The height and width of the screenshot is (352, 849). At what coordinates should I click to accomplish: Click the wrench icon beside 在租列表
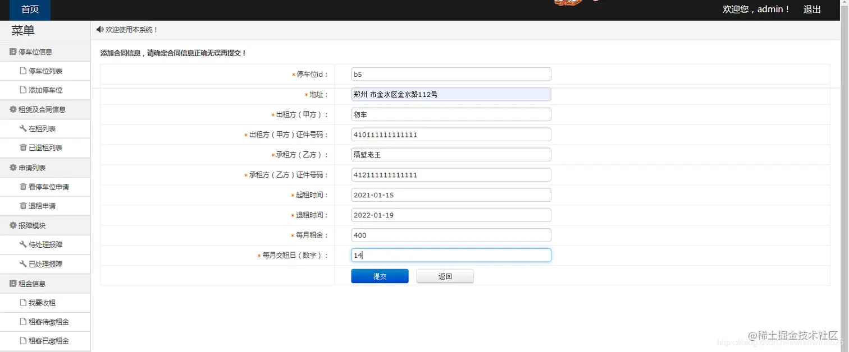click(x=23, y=129)
